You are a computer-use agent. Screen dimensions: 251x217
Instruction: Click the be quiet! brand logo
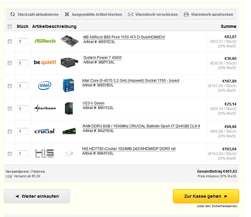tap(45, 62)
